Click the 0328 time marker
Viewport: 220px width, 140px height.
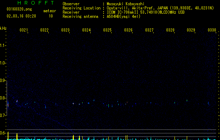click(170, 30)
